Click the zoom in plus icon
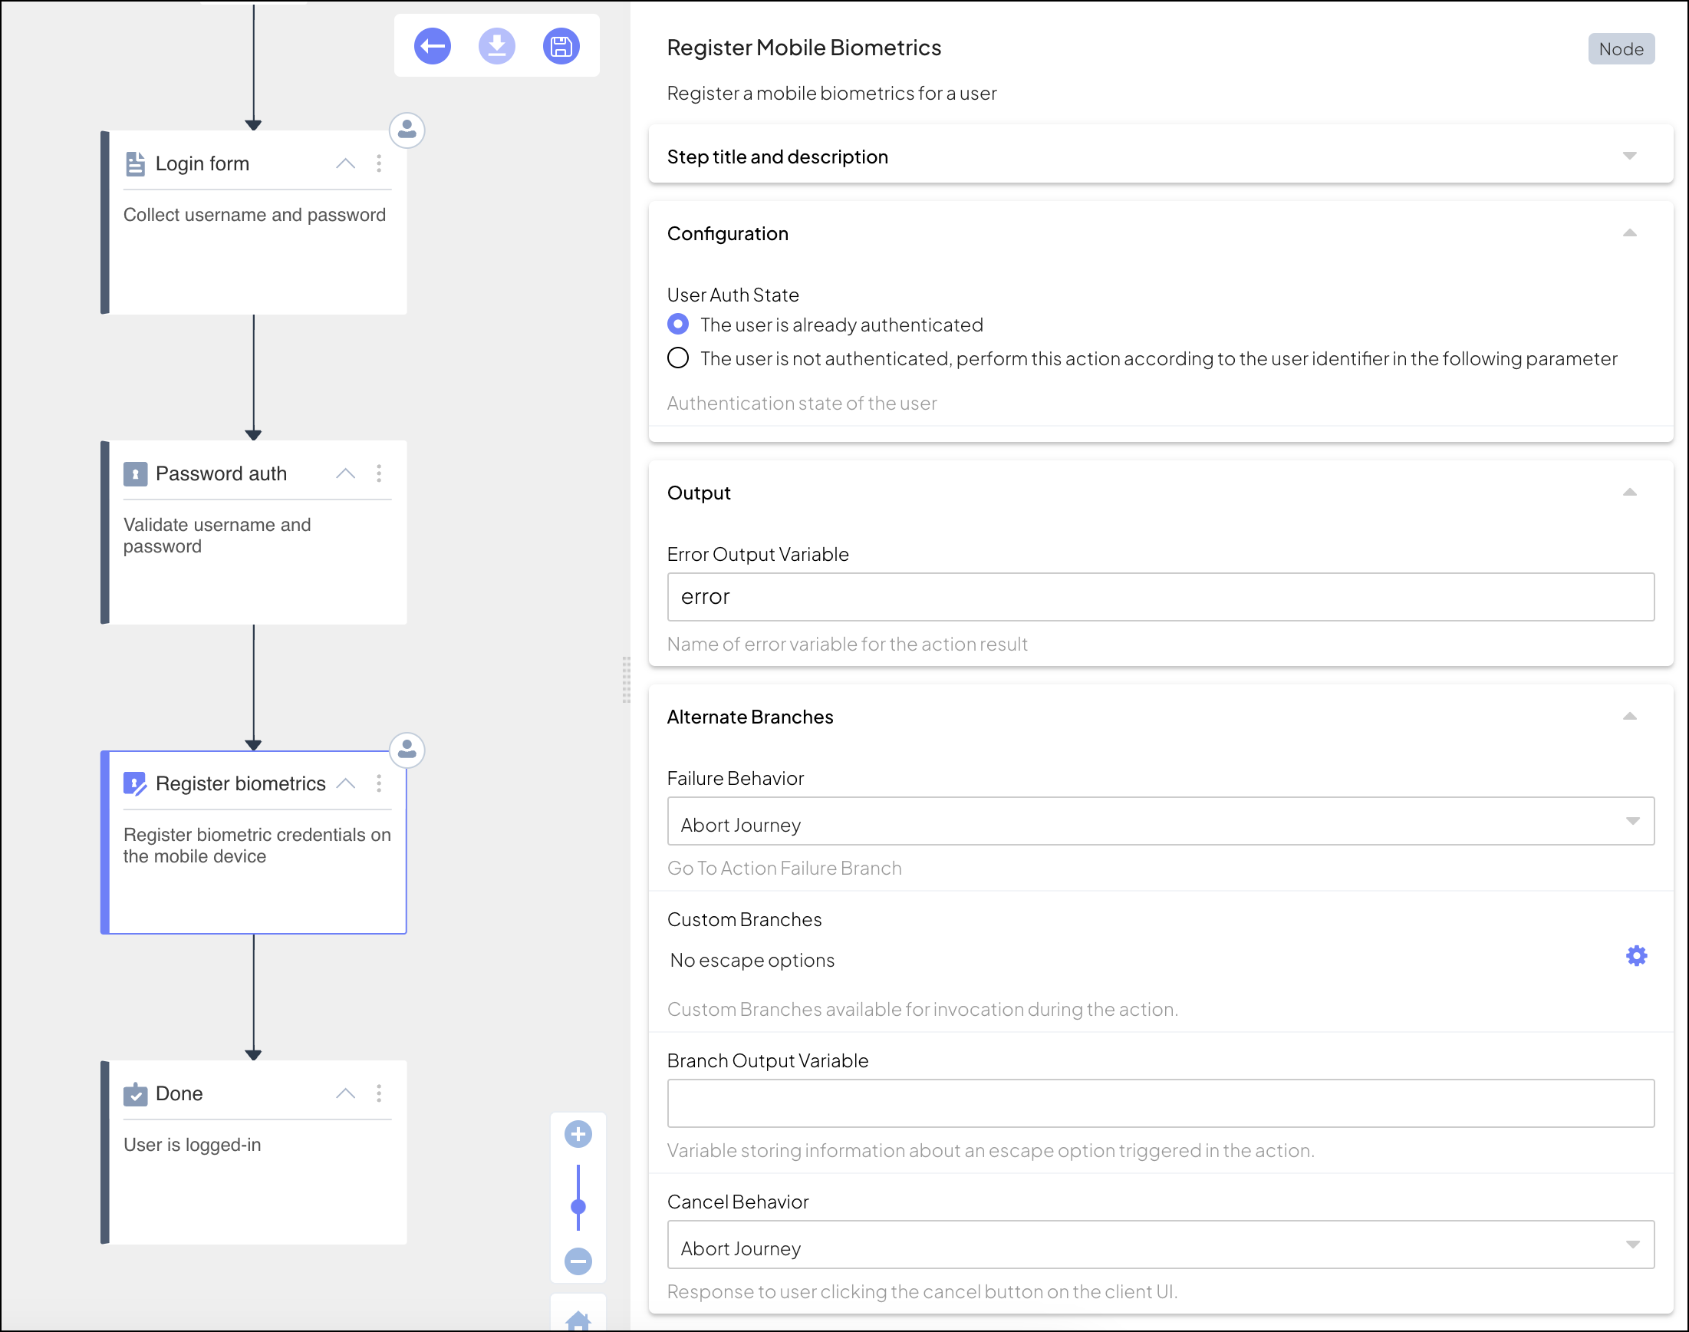 (x=578, y=1134)
